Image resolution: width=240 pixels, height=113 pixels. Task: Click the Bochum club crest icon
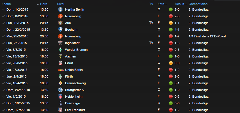(60, 30)
